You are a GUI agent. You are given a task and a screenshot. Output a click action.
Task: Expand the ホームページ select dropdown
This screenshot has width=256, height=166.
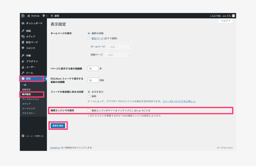(119, 47)
